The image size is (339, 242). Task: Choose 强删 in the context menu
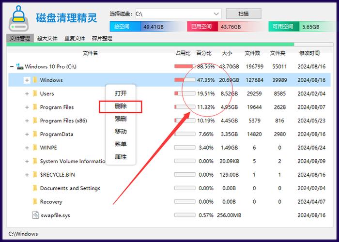point(121,119)
